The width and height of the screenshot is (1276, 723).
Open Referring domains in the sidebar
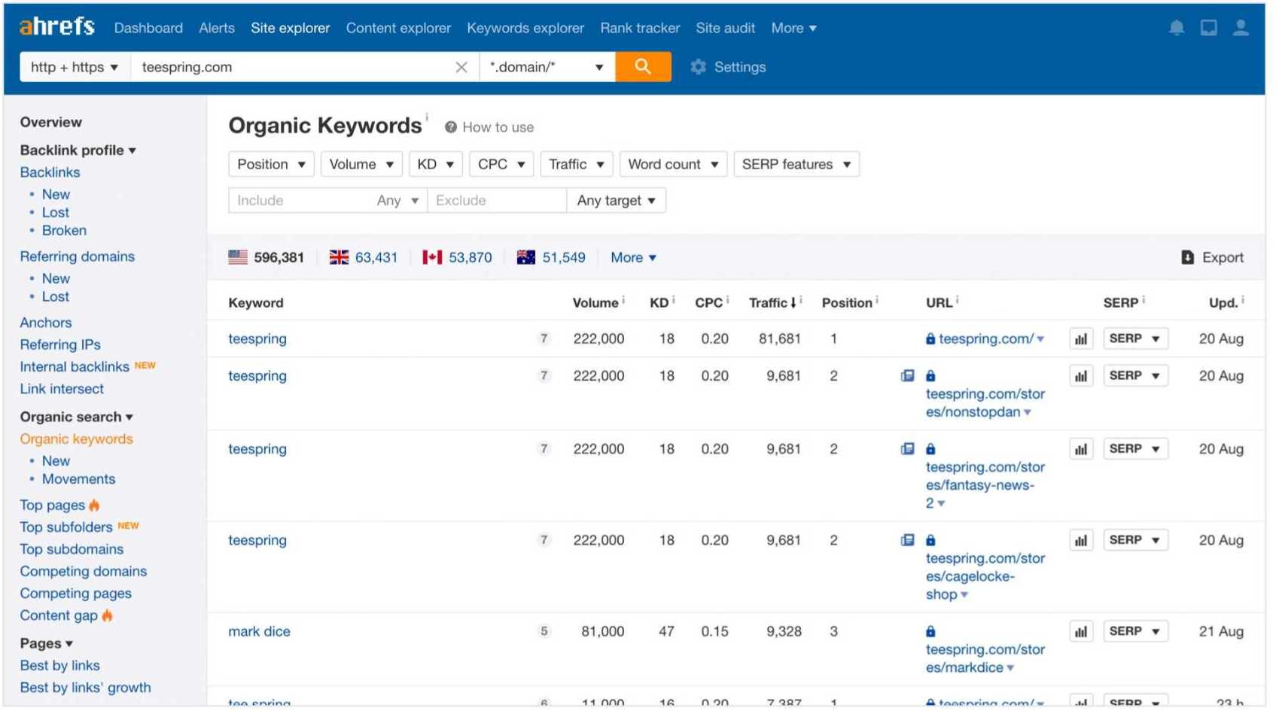78,257
